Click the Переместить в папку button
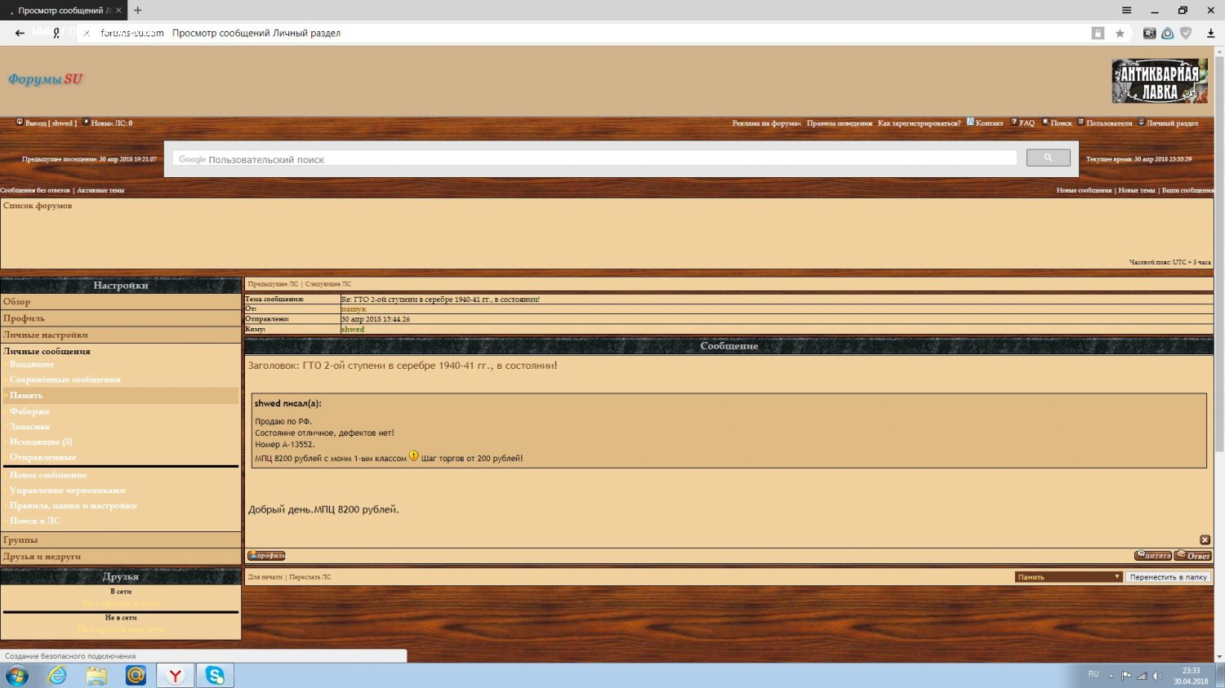 pyautogui.click(x=1168, y=577)
